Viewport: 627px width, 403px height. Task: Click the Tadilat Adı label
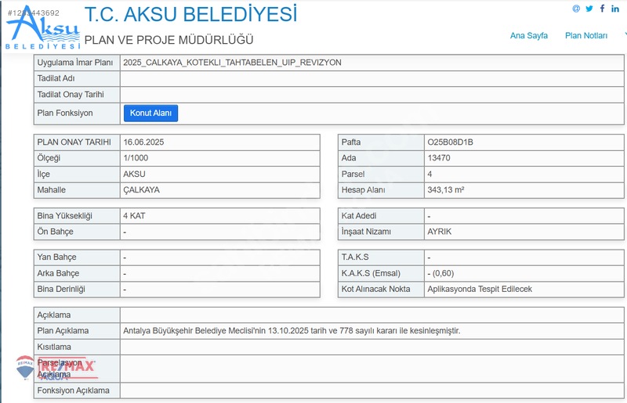click(56, 79)
